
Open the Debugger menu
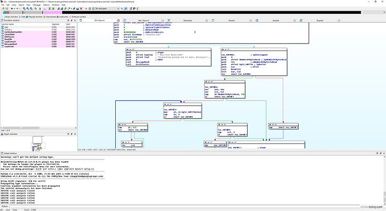pyautogui.click(x=36, y=5)
